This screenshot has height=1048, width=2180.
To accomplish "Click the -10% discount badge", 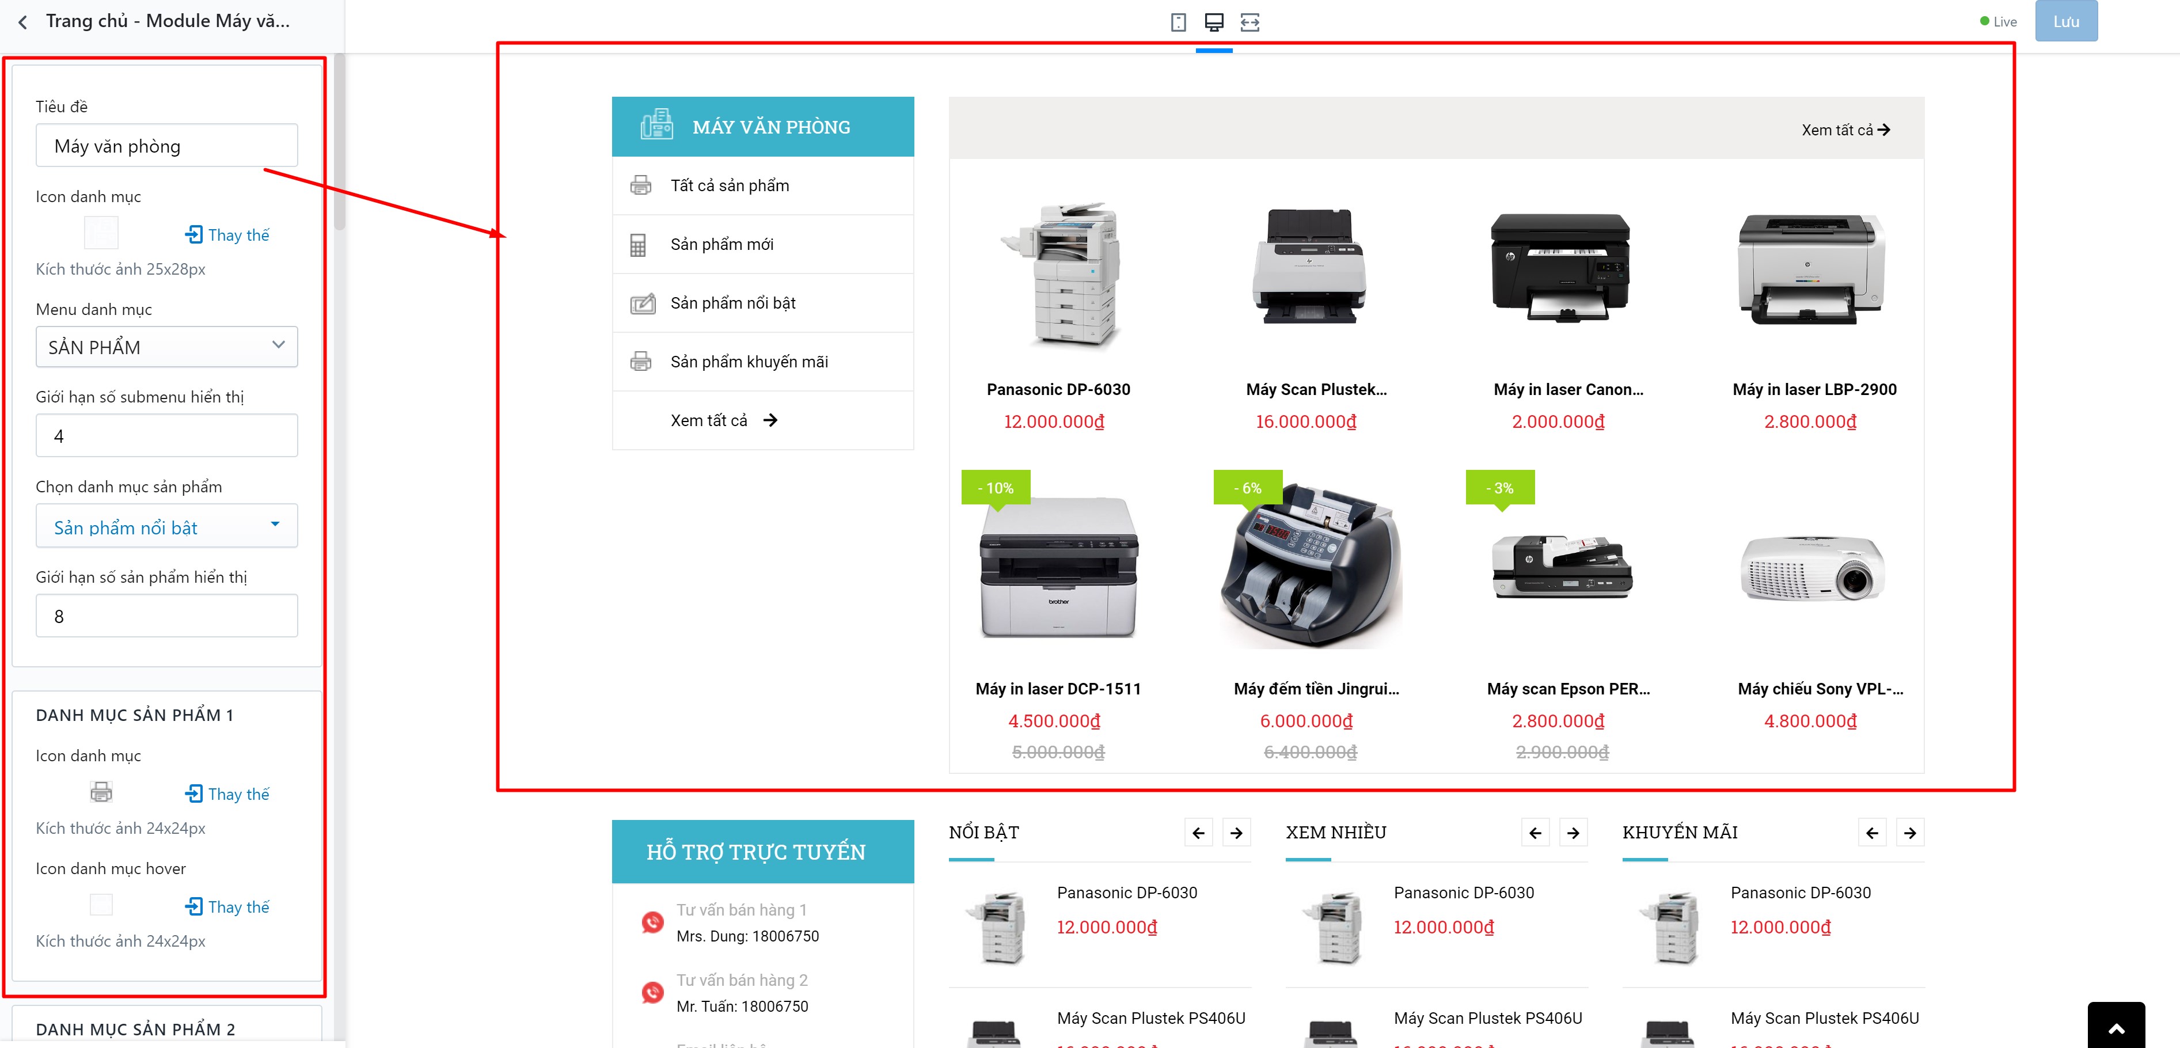I will click(x=995, y=488).
